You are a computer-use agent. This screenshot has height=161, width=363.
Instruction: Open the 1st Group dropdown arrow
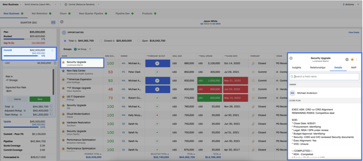(x=90, y=49)
